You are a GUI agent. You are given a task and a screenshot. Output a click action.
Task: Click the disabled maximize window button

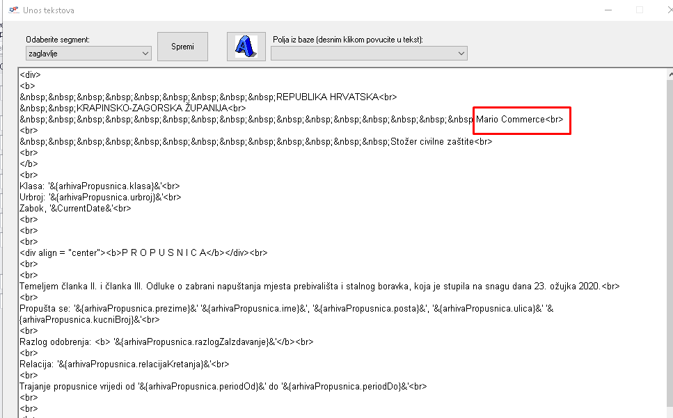[639, 10]
